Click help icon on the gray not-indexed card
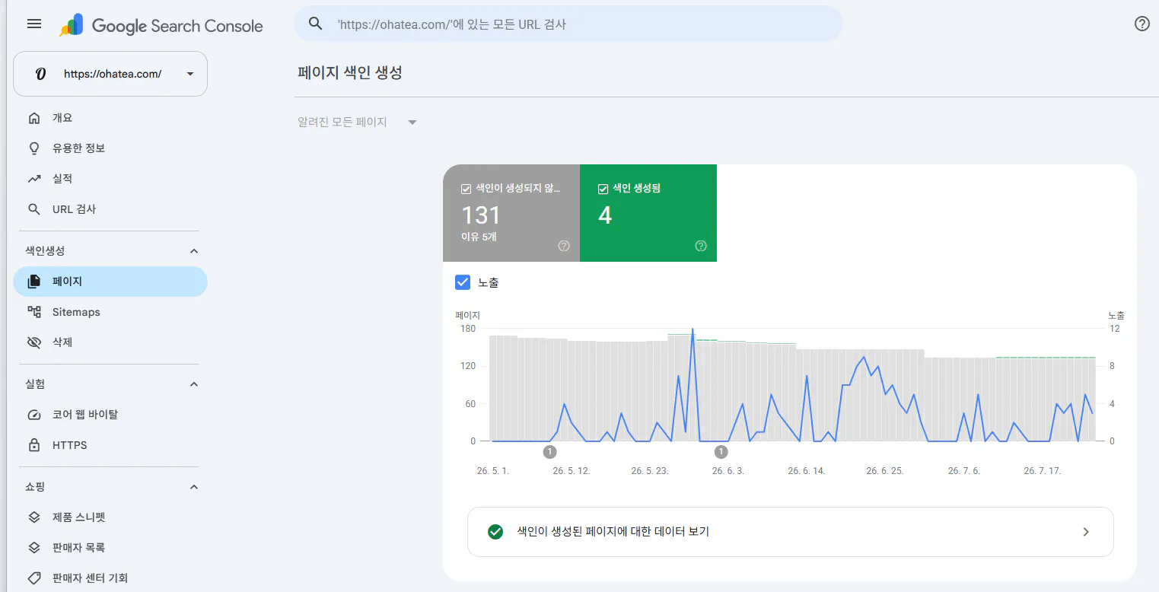The image size is (1159, 592). 564,246
